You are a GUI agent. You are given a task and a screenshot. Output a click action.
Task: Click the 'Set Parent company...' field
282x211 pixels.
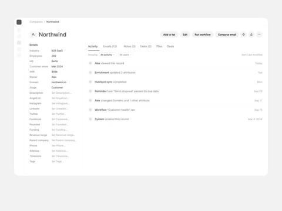[64, 140]
